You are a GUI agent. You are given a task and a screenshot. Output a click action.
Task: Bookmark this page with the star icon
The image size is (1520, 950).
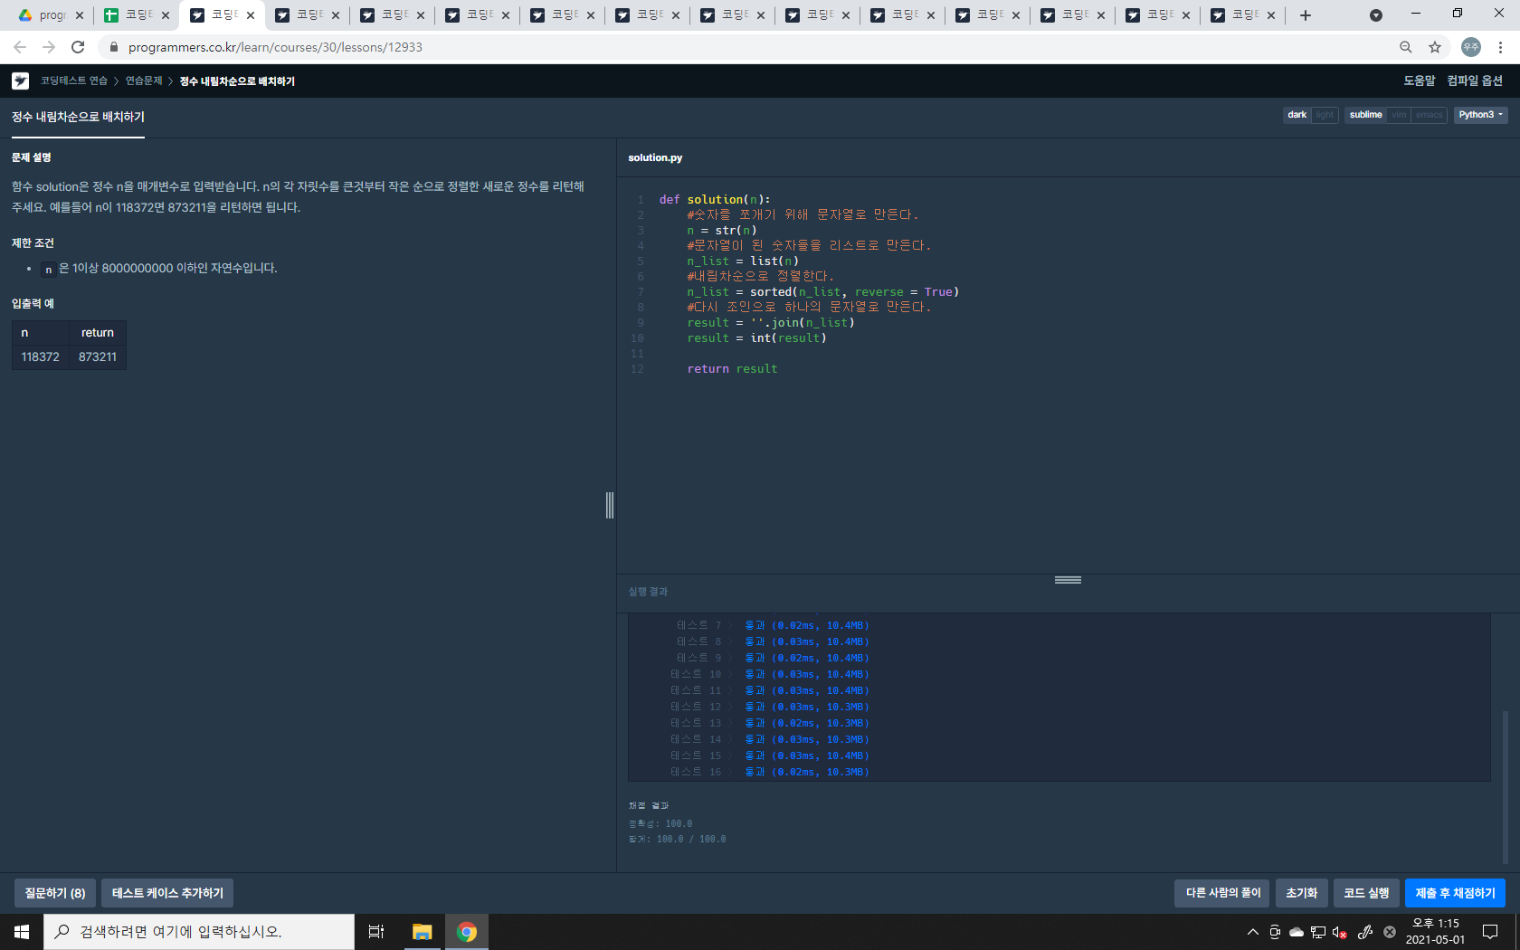coord(1435,47)
